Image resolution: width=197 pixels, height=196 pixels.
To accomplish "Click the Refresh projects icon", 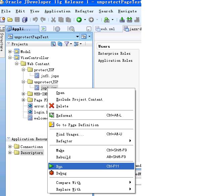I will tap(60, 44).
